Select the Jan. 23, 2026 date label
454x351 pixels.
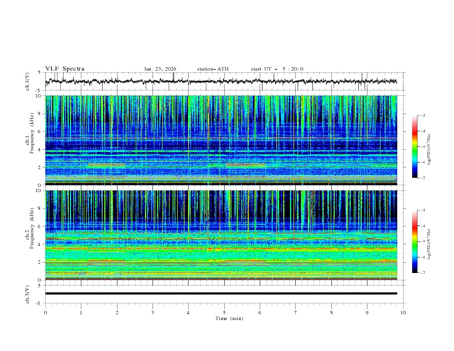[x=160, y=69]
